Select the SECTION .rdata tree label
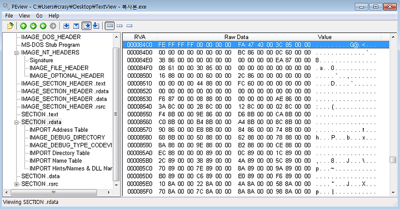400x209 pixels. [x=41, y=122]
